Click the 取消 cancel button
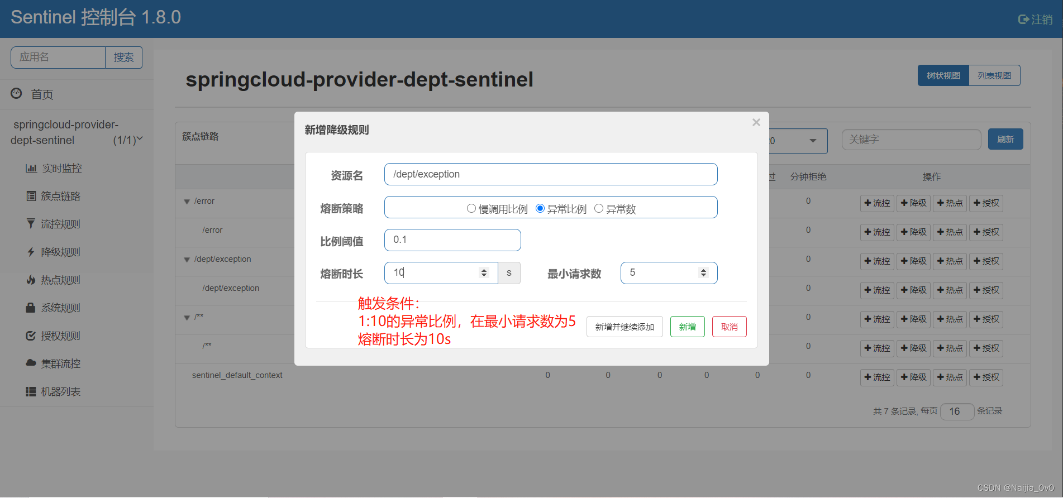Image resolution: width=1063 pixels, height=498 pixels. (x=730, y=327)
